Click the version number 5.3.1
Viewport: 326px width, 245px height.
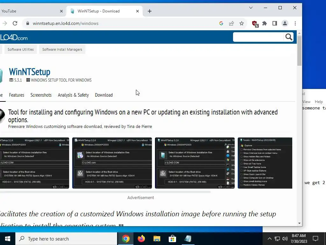(x=18, y=80)
